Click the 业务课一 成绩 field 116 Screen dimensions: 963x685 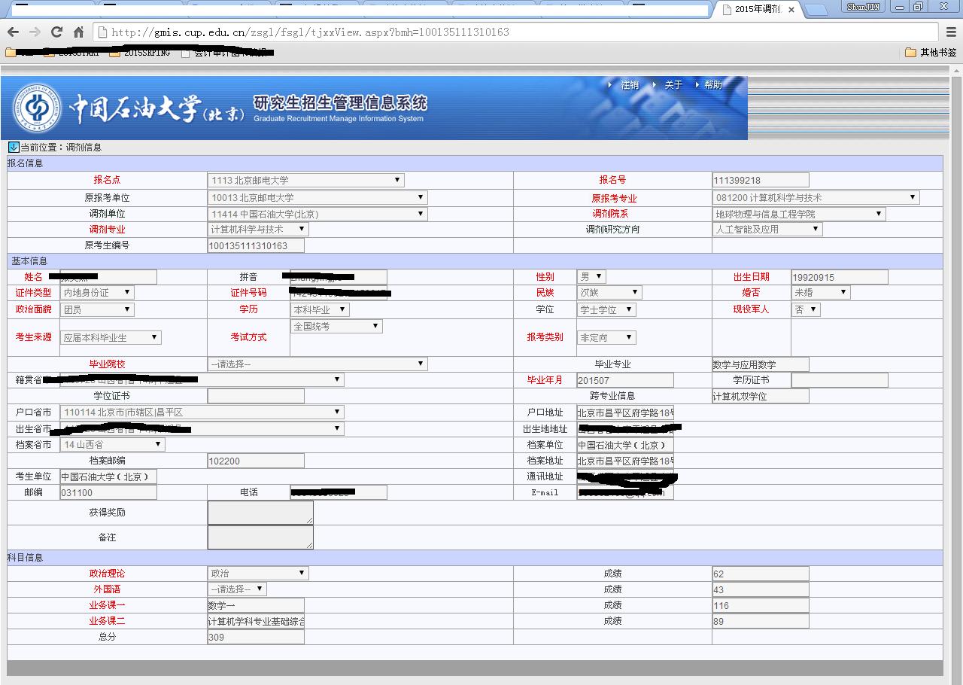click(761, 605)
